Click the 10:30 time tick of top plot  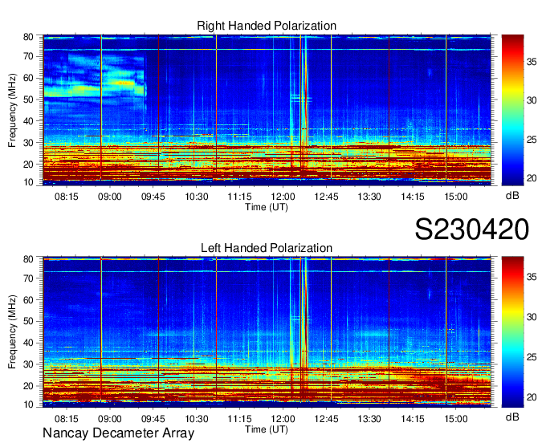tap(197, 197)
